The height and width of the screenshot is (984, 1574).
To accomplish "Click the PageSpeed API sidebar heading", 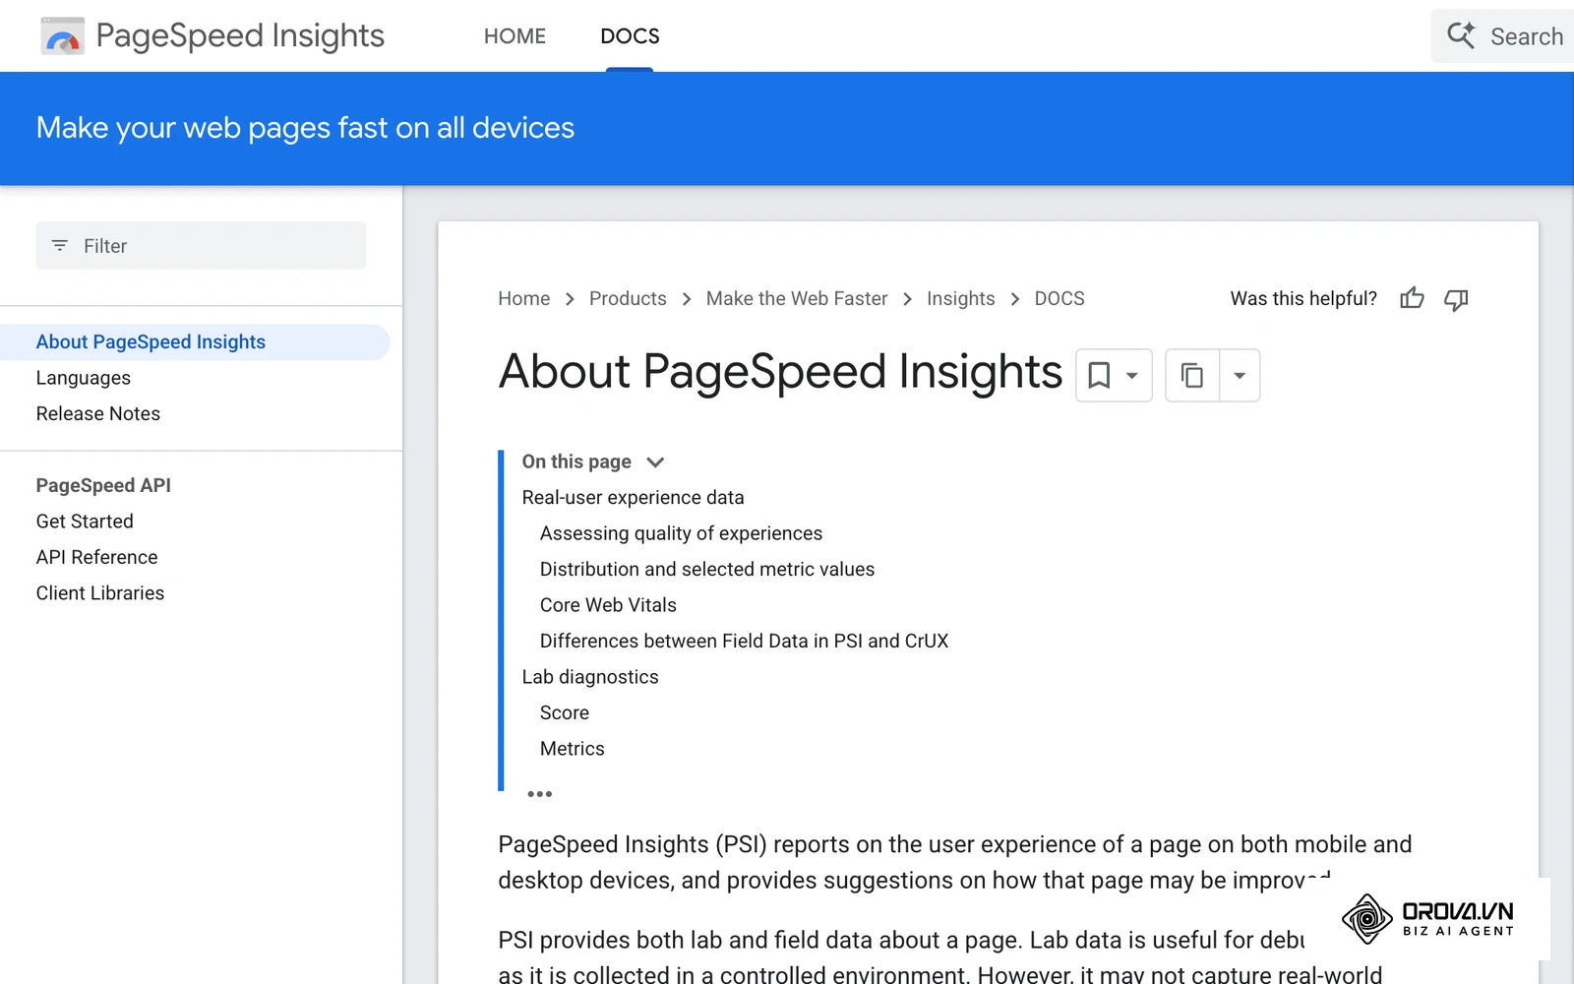I will coord(103,485).
